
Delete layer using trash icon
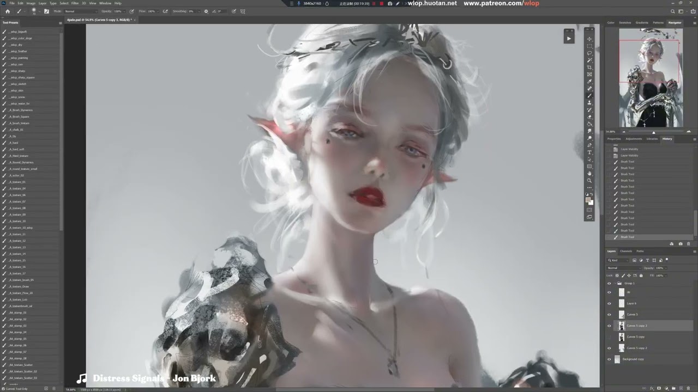click(688, 388)
